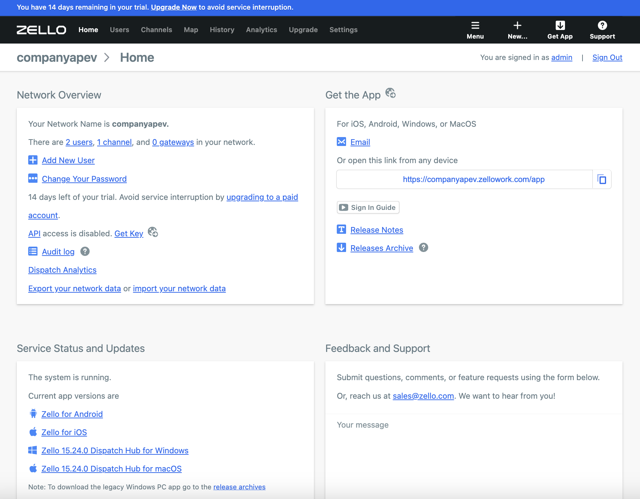This screenshot has height=499, width=640.
Task: Follow the Upgrade Now trial banner link
Action: [x=174, y=7]
